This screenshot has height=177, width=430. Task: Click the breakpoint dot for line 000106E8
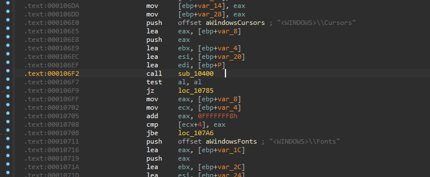tap(8, 37)
